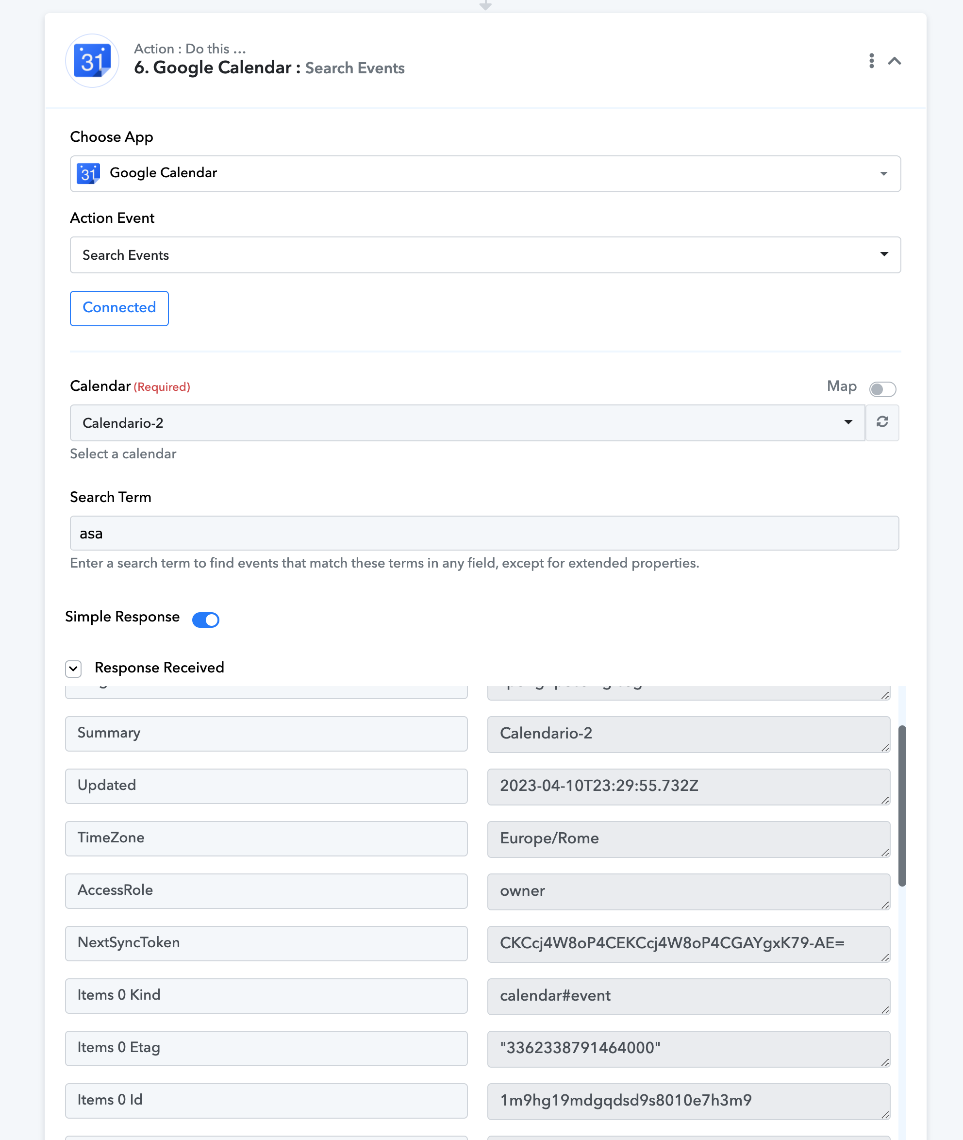This screenshot has height=1140, width=963.
Task: Click the Search Term input field
Action: point(484,533)
